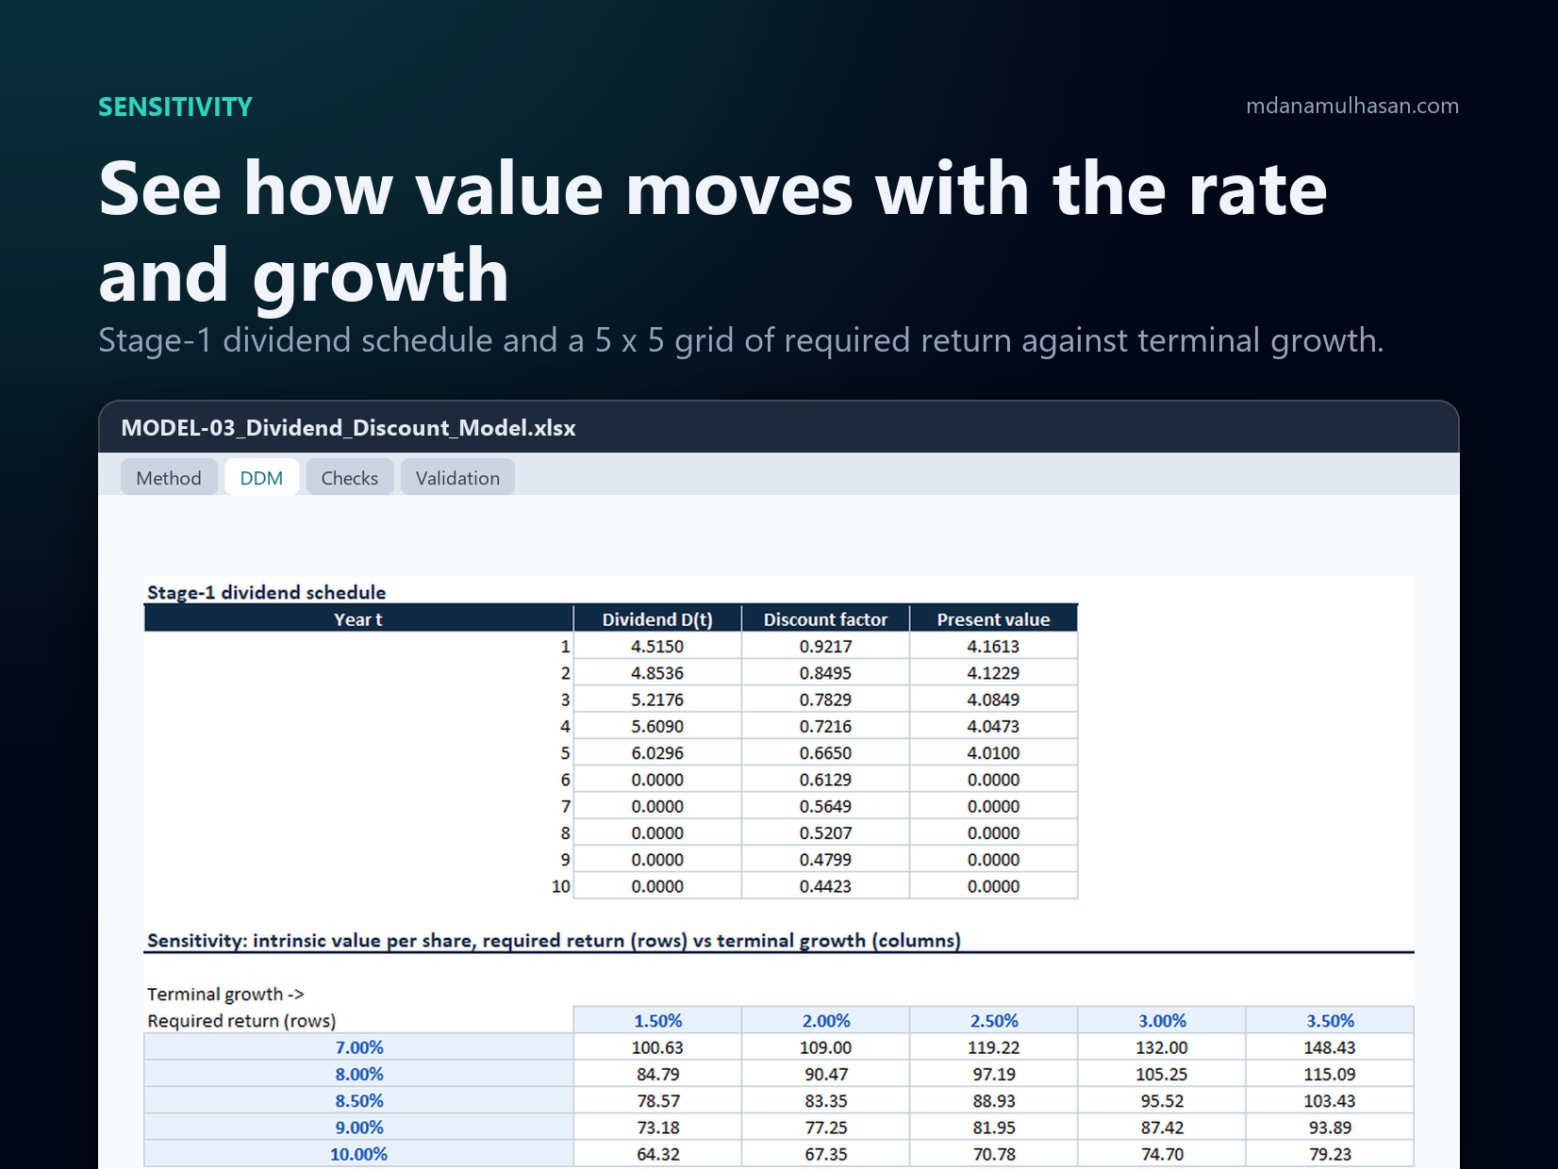
Task: Click present value cell 4.1229
Action: pos(993,673)
